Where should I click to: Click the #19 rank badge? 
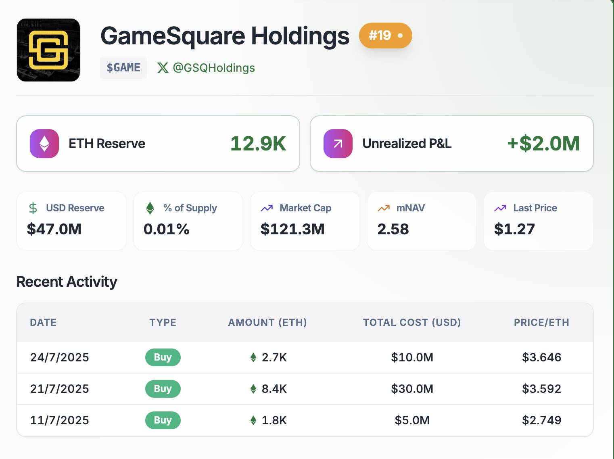(x=385, y=35)
